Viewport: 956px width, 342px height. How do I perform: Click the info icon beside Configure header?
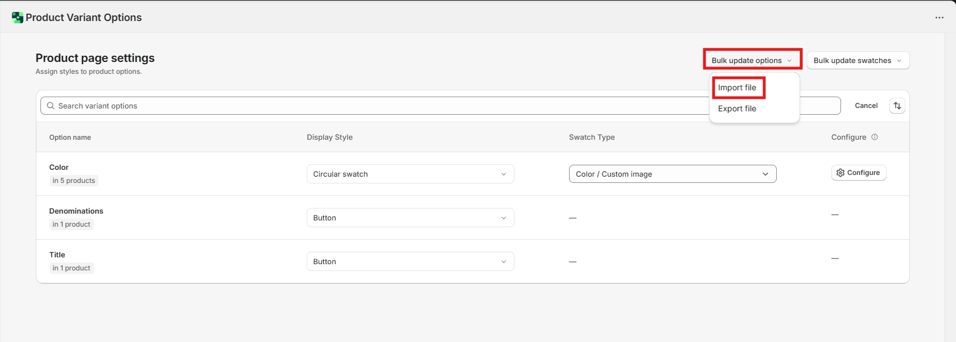pos(875,137)
